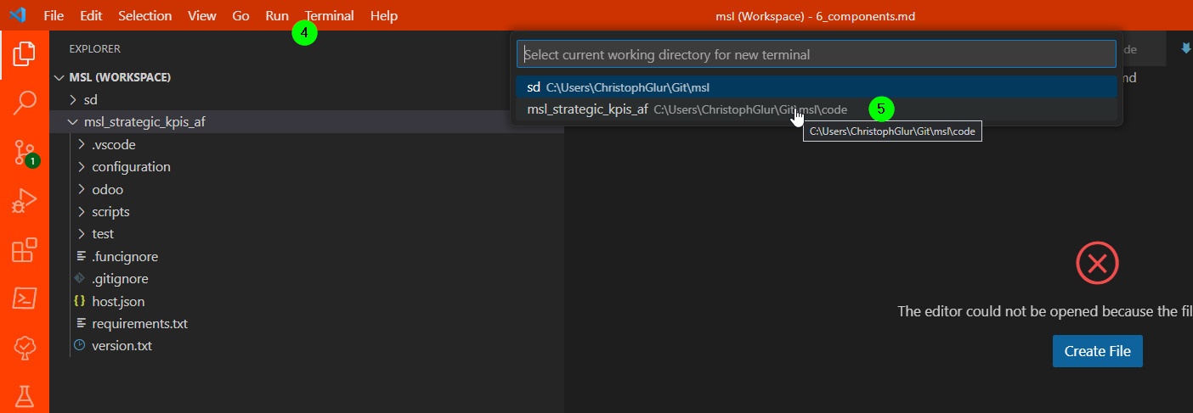Open the File menu

[54, 15]
